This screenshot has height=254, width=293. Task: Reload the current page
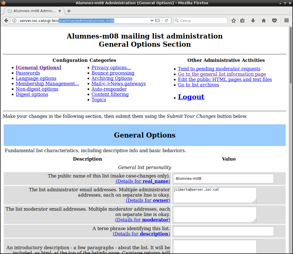coord(167,21)
